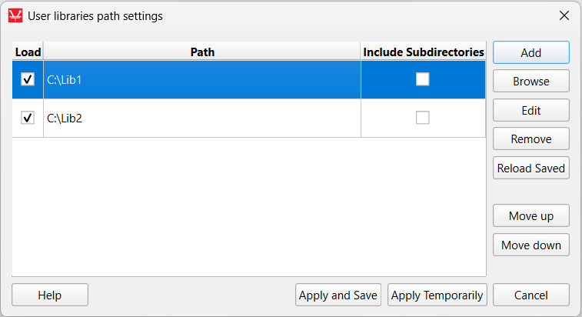Move the selected path down
Screen dimensions: 582x317
click(x=530, y=245)
